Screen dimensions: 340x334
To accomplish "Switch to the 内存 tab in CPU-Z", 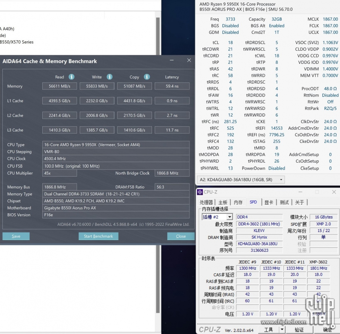I will tap(238, 203).
